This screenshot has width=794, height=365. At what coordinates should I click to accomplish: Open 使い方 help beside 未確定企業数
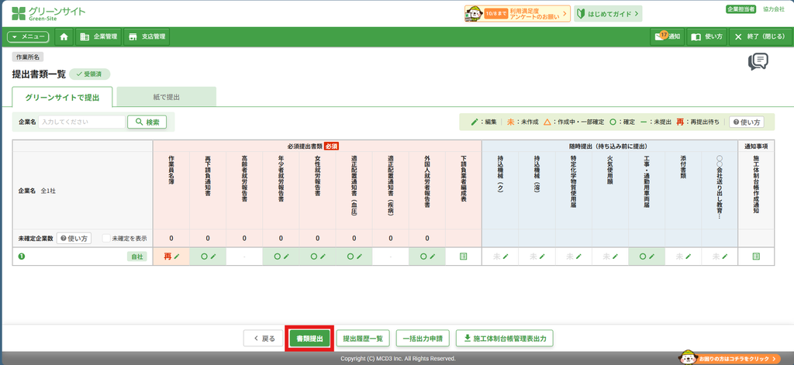point(74,238)
